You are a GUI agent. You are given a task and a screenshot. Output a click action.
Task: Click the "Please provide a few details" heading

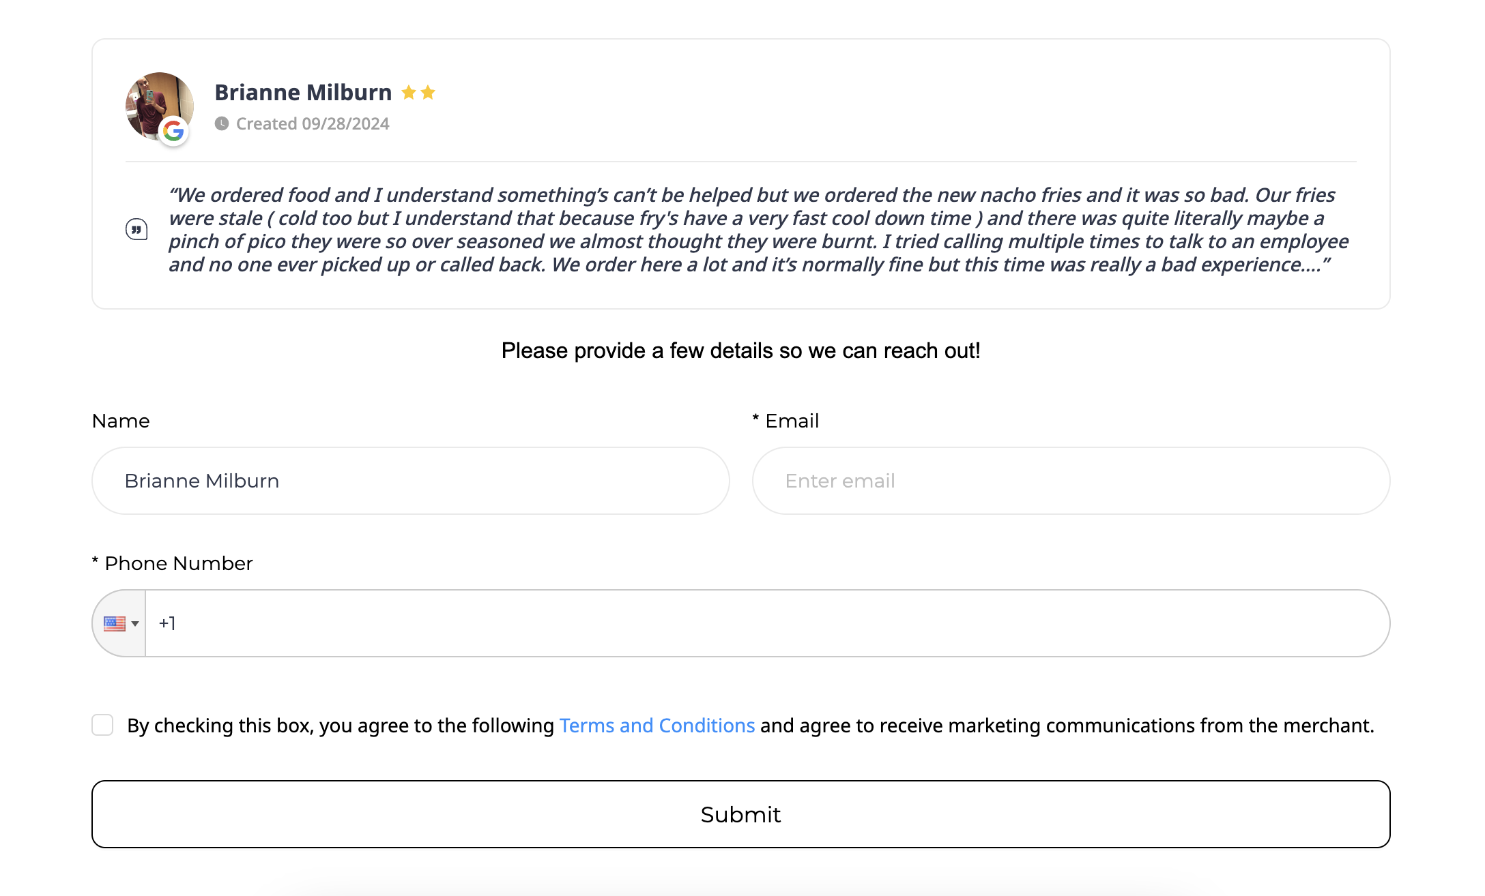pos(740,350)
